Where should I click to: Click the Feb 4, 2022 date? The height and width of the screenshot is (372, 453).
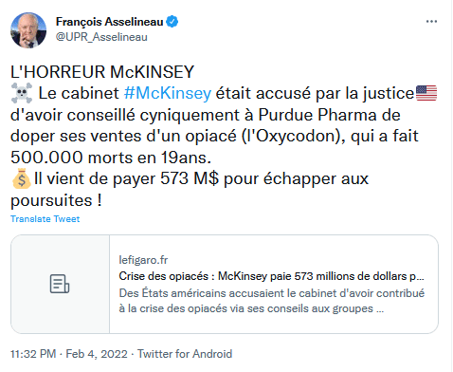[x=97, y=354]
